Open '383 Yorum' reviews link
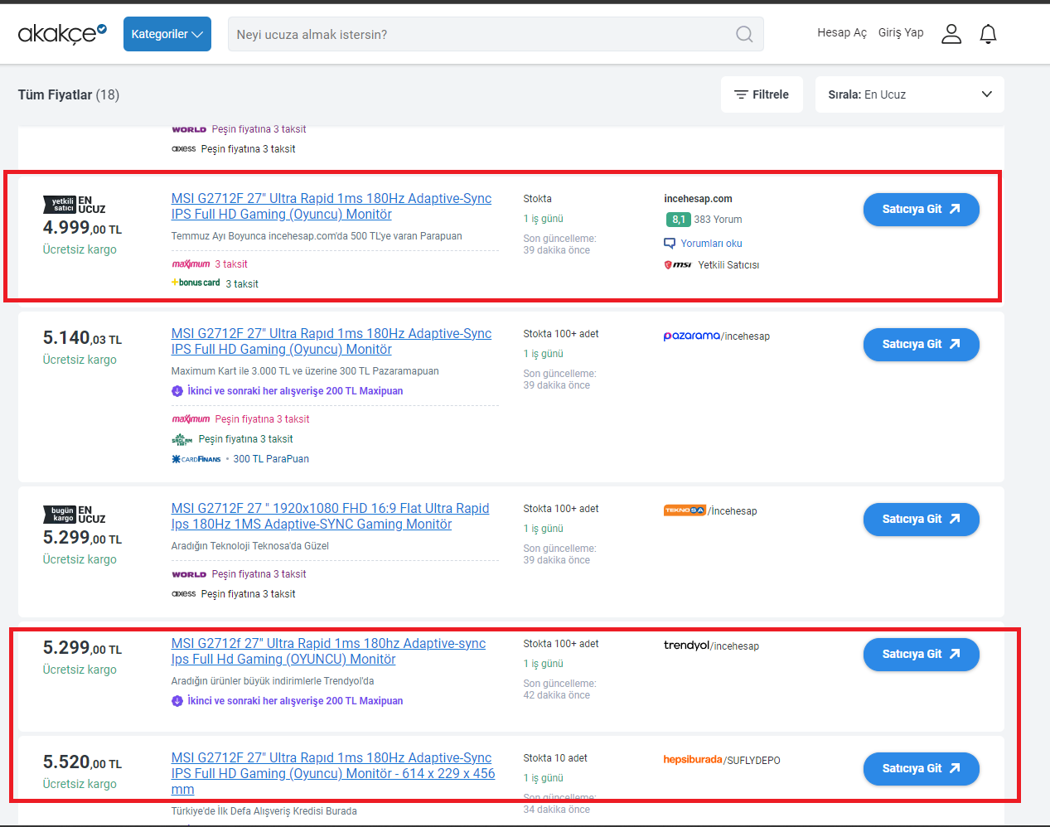 pos(718,220)
